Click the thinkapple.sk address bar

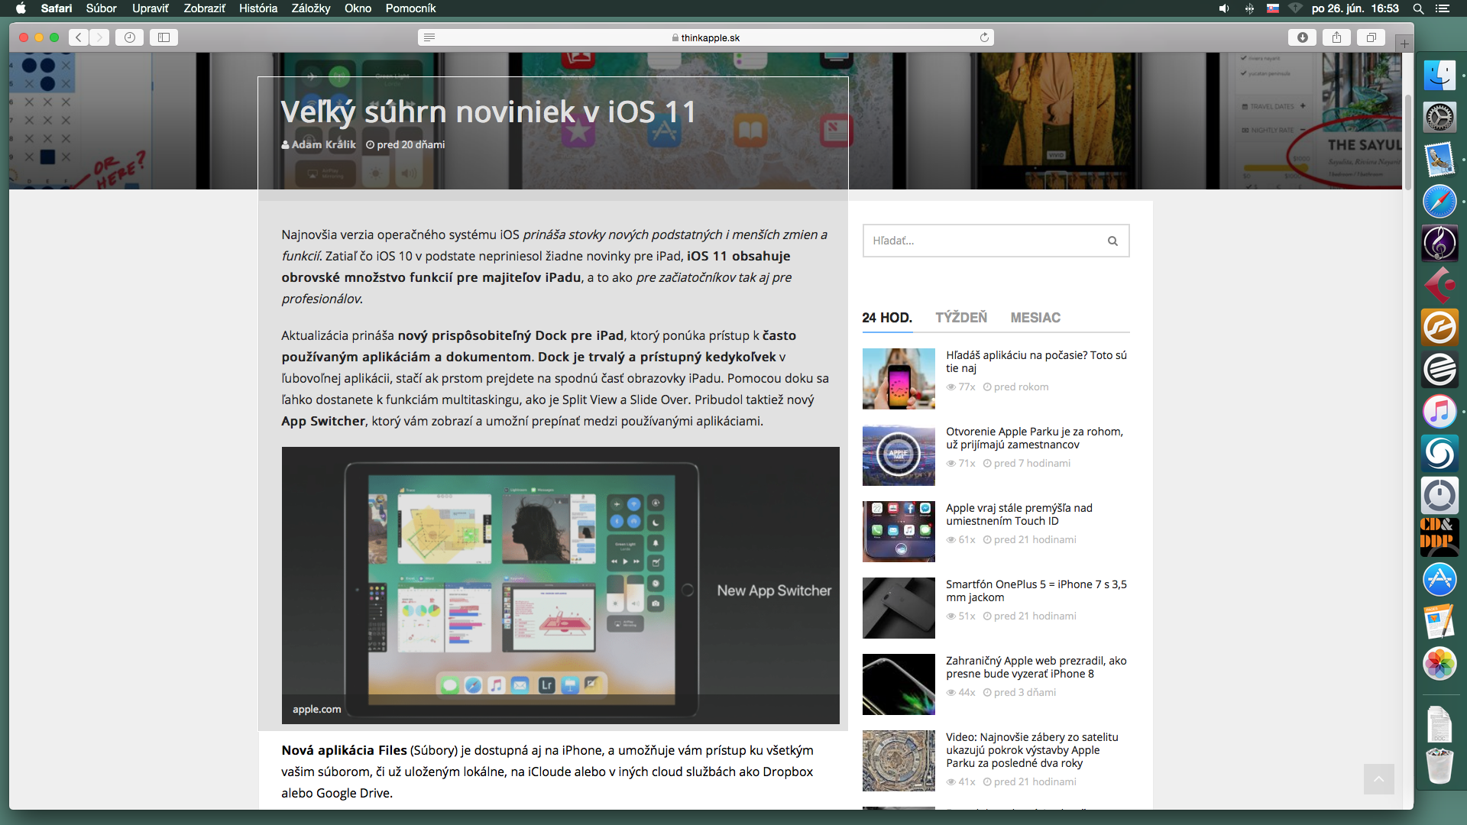706,37
